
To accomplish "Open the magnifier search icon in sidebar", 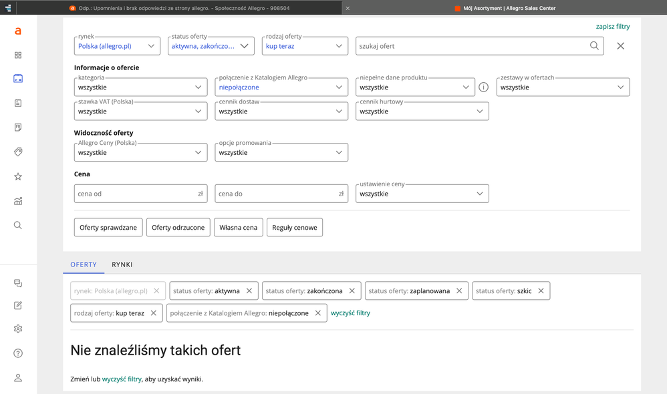I will 18,225.
